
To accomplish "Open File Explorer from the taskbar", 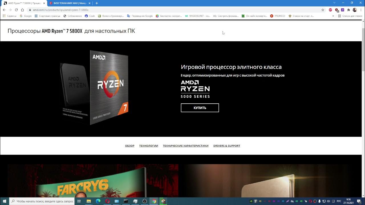I will point(89,201).
